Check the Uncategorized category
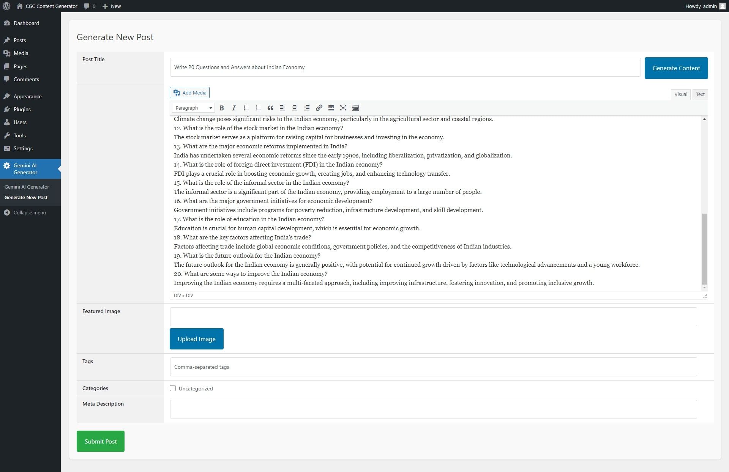 click(x=173, y=388)
